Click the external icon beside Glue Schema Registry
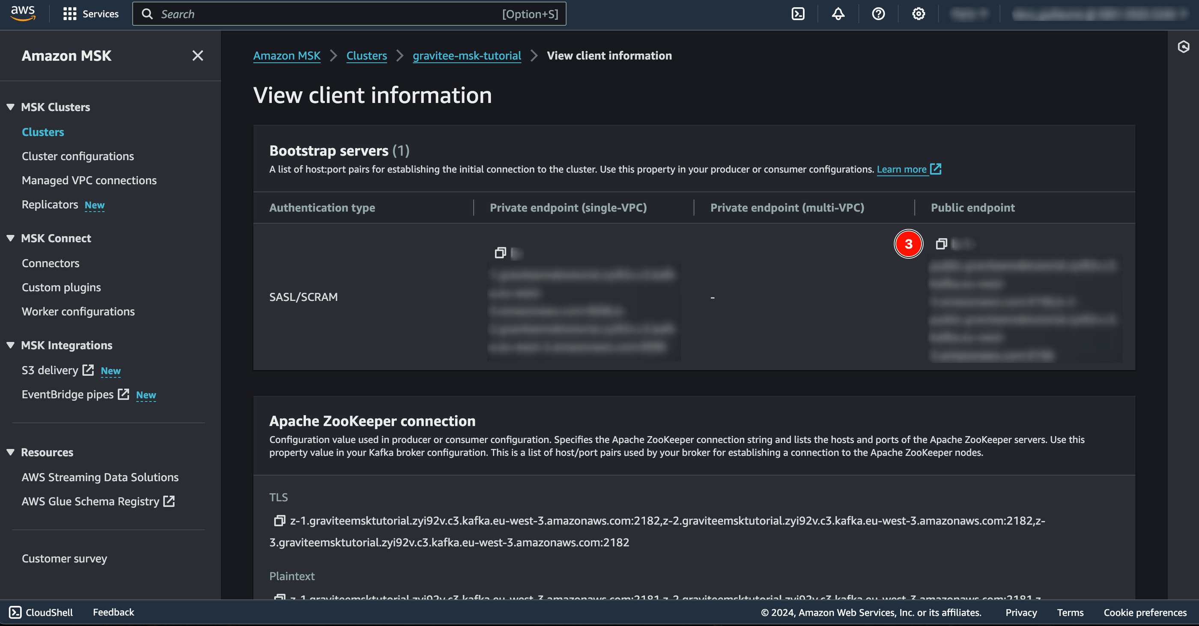Screen dimensions: 1199x626 coord(169,501)
